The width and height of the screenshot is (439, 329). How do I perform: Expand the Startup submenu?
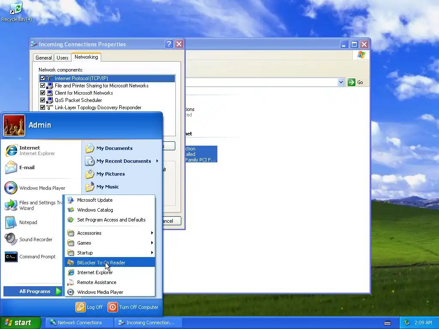coord(110,253)
